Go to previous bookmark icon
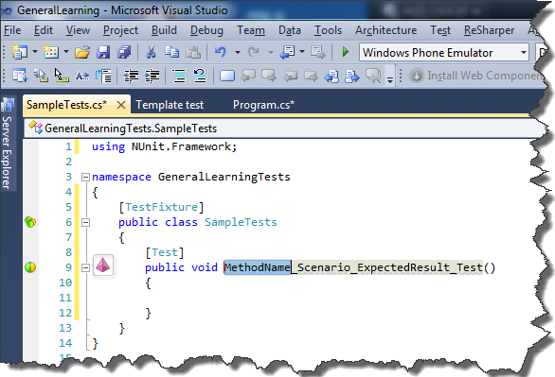555x377 pixels. pyautogui.click(x=248, y=76)
